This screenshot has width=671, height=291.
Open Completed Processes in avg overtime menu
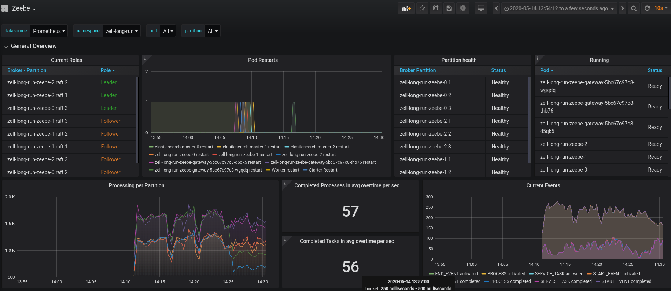click(x=347, y=185)
